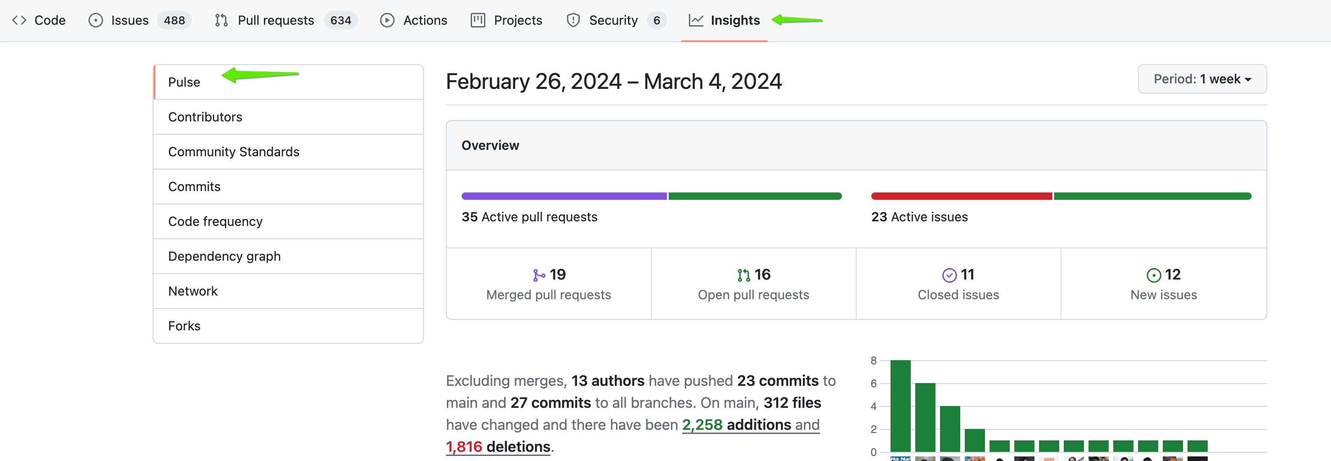The width and height of the screenshot is (1331, 461).
Task: View the 11 Closed issues
Action: [958, 284]
